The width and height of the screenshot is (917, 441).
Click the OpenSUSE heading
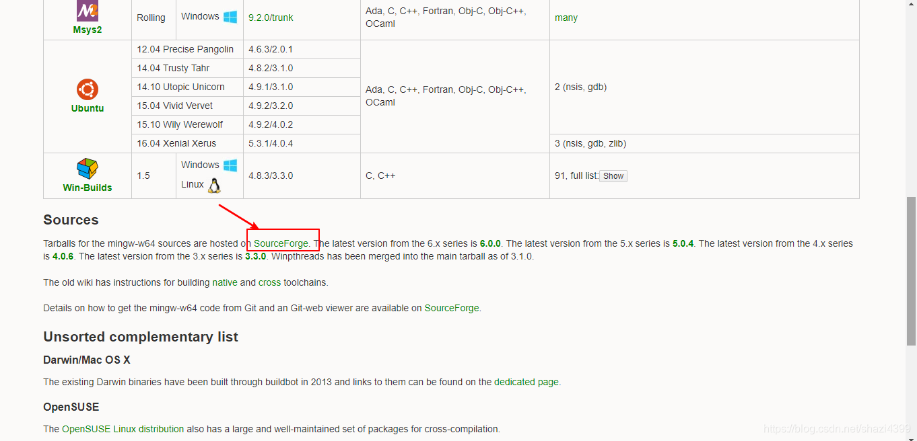tap(71, 407)
